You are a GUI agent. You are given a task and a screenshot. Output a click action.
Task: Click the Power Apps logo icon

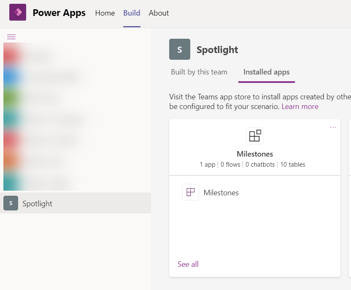click(x=18, y=13)
